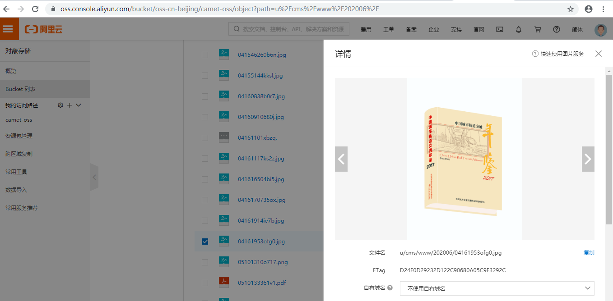Viewport: 613px width, 301px height.
Task: Go back in browser history
Action: 7,9
